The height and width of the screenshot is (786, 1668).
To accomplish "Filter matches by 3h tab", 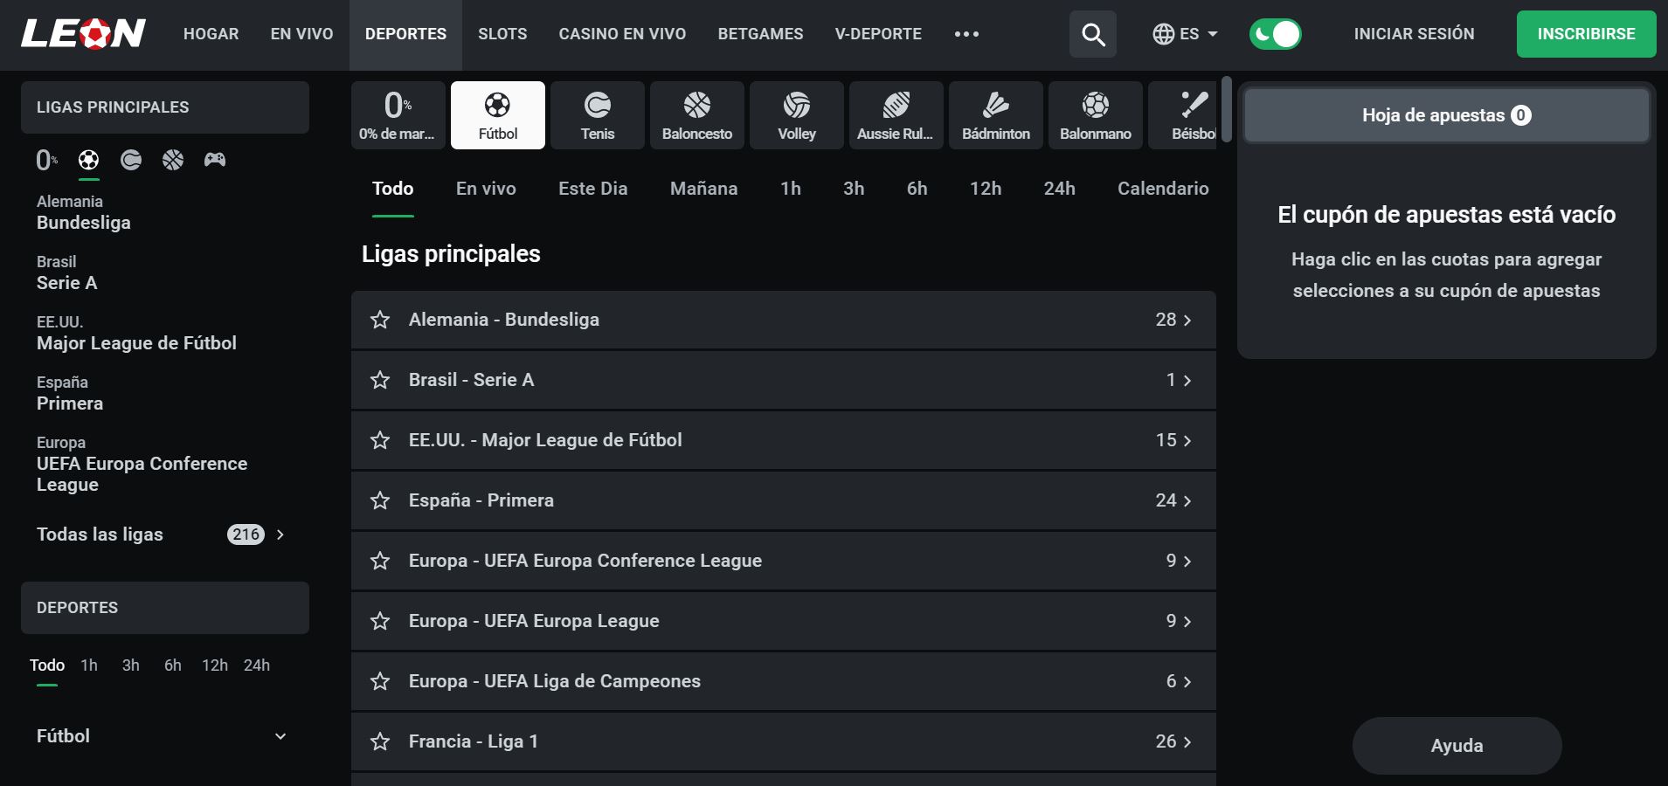I will tap(854, 189).
